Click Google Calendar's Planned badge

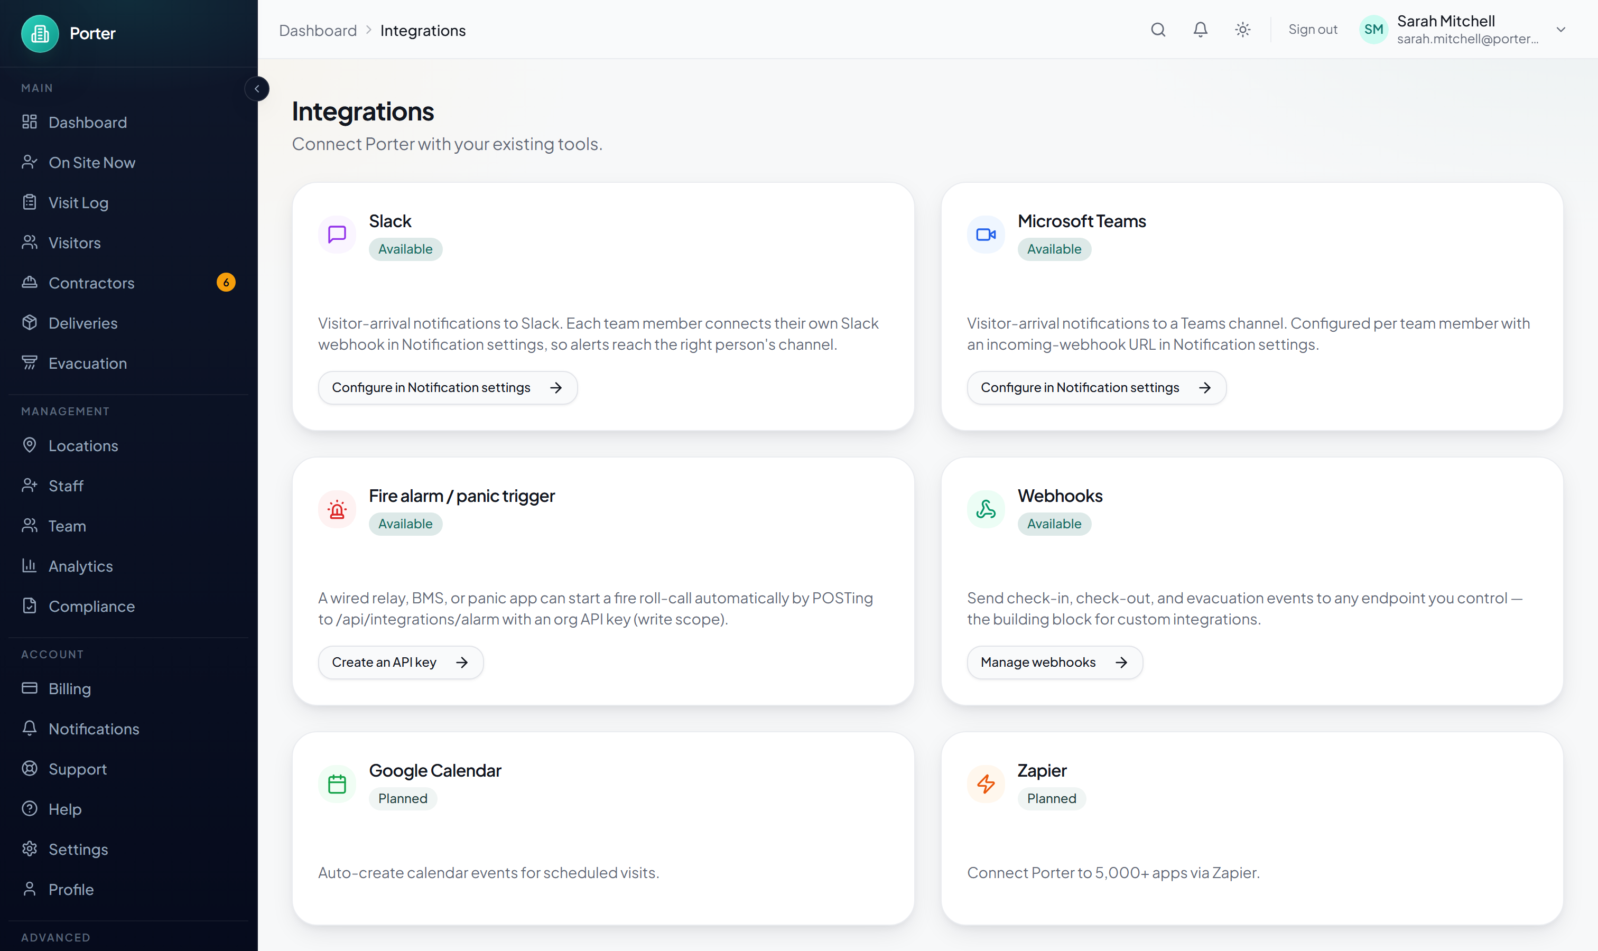pos(403,799)
